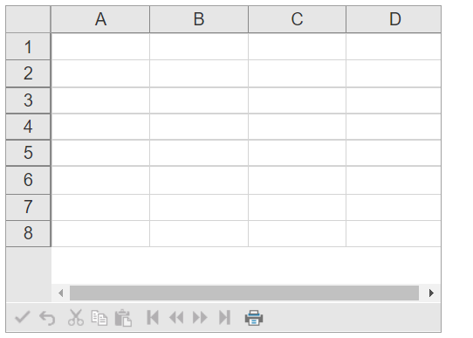Click the scroll left arrow
Screen dimensions: 473x338
click(60, 293)
